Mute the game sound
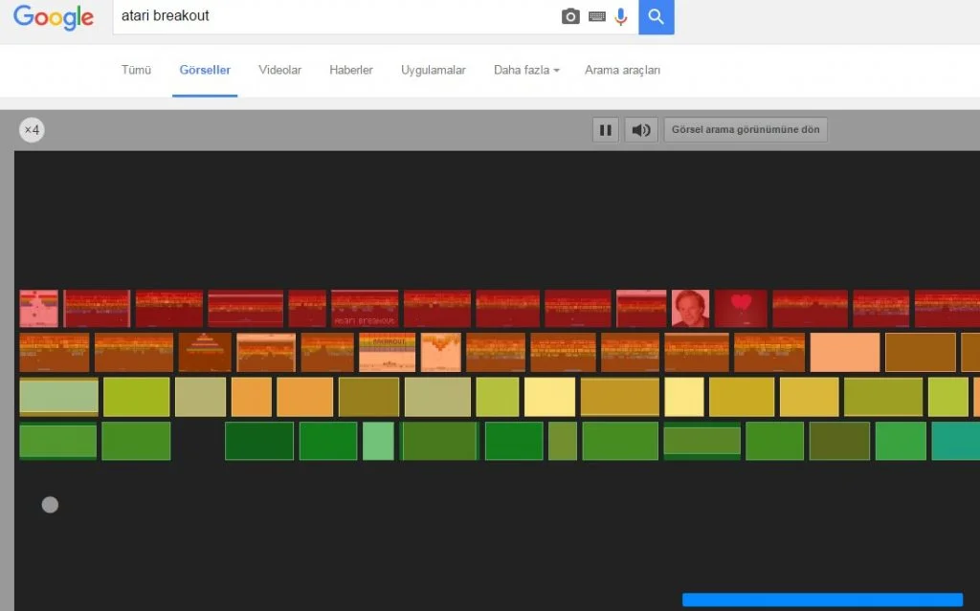This screenshot has height=611, width=980. pos(641,130)
